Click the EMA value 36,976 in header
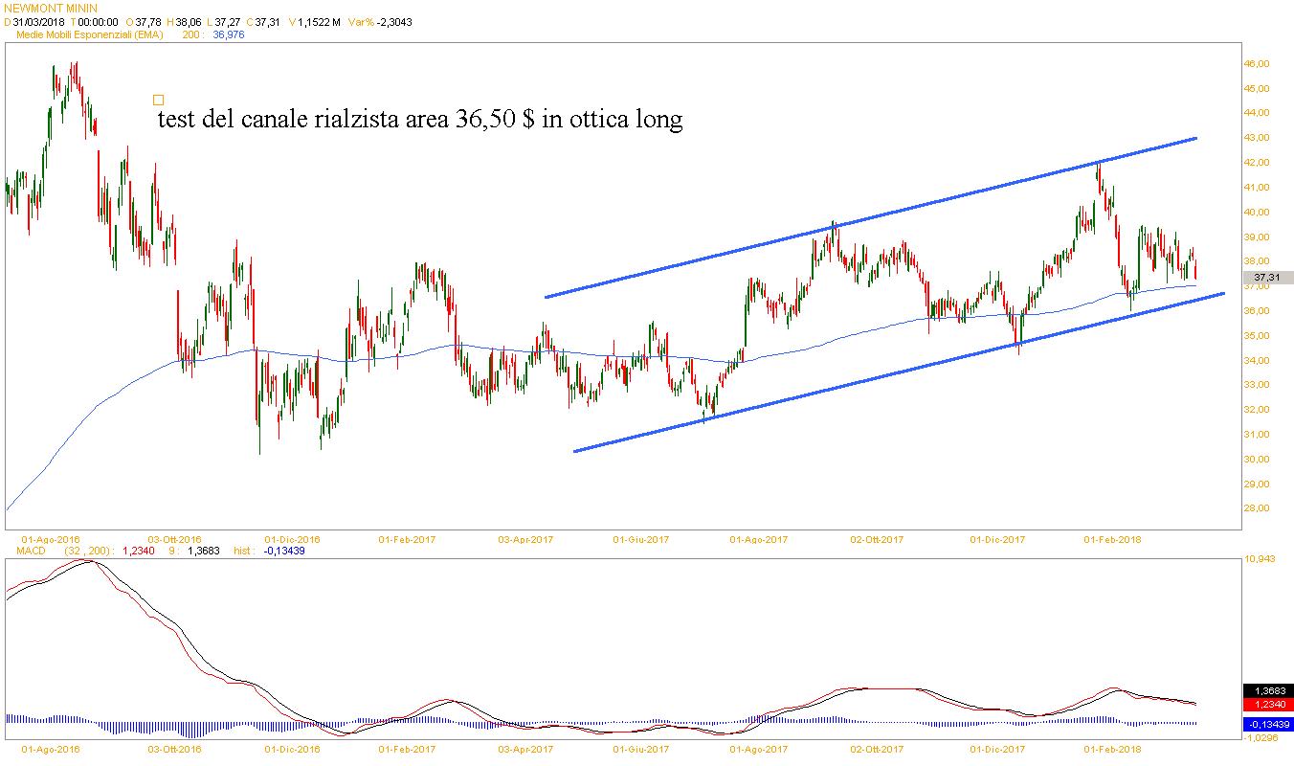This screenshot has width=1294, height=766. (x=228, y=34)
